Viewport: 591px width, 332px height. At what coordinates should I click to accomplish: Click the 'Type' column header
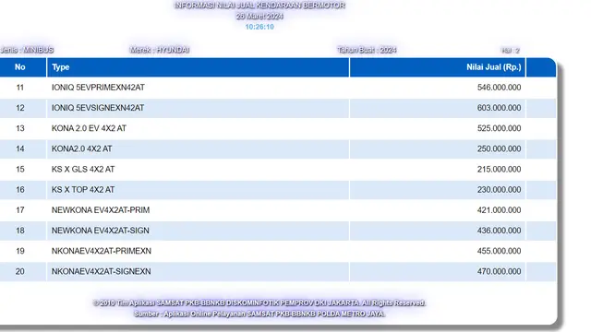pyautogui.click(x=198, y=67)
